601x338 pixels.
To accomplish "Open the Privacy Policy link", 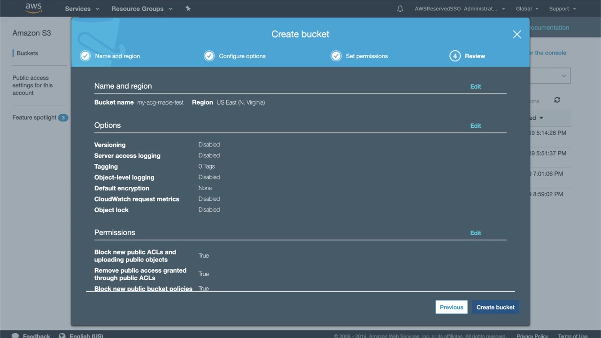I will point(532,336).
